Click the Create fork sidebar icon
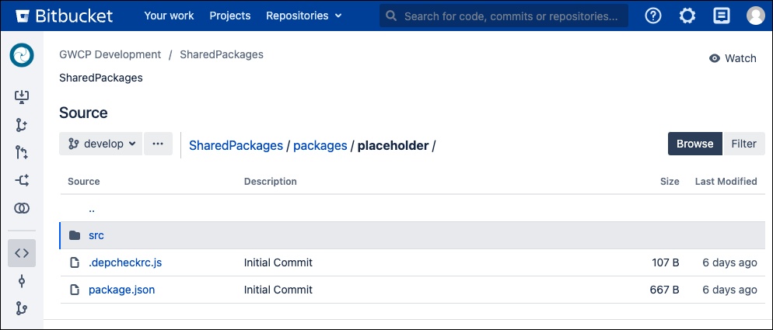 pos(22,181)
